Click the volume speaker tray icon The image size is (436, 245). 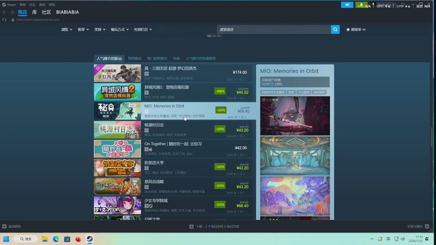point(403,239)
